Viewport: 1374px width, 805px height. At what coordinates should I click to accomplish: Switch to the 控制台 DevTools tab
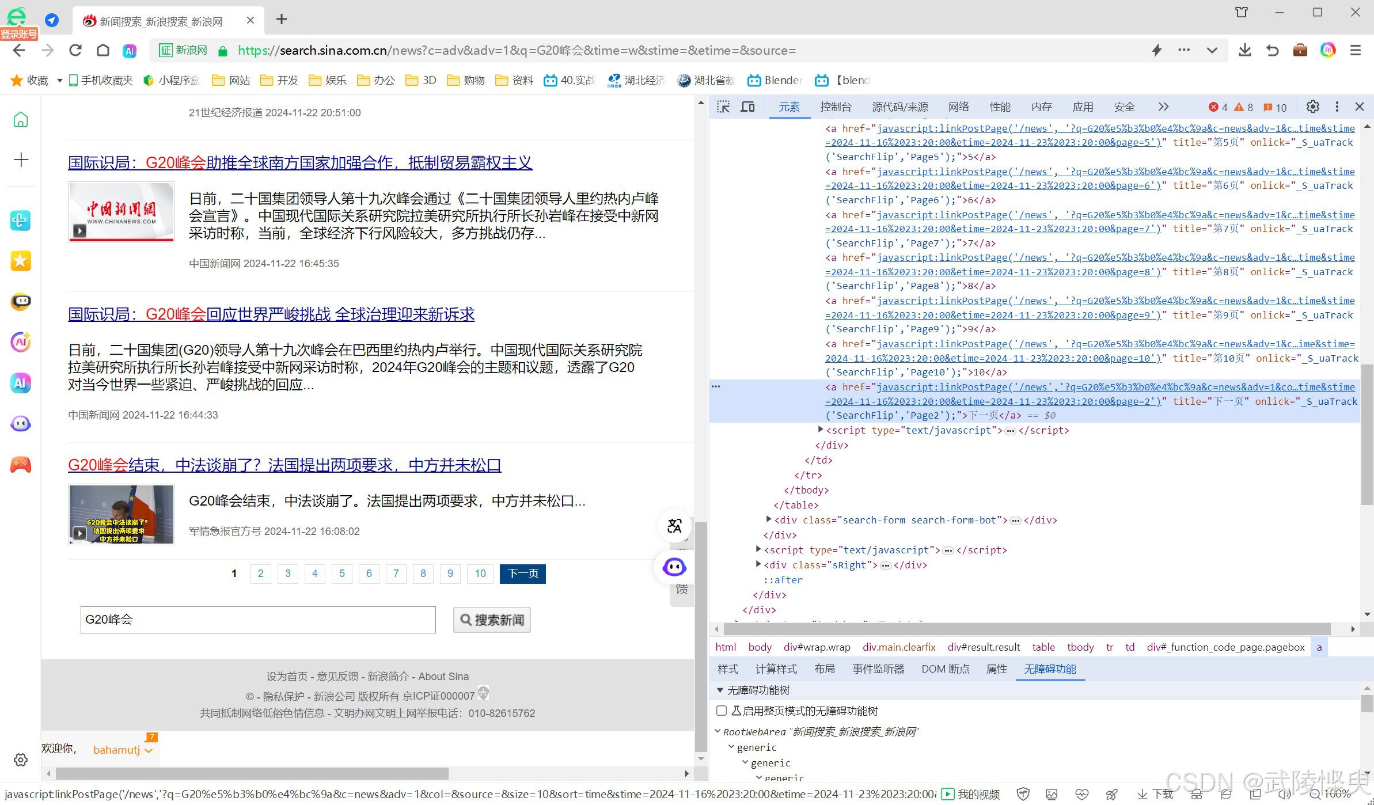click(836, 107)
